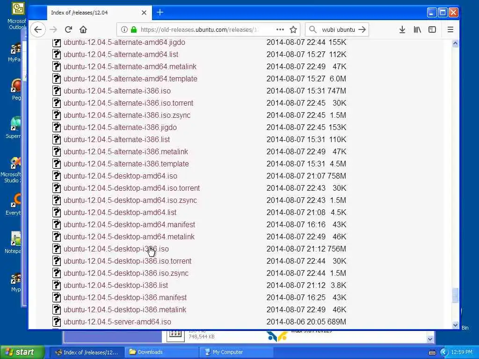This screenshot has height=359, width=479.
Task: Switch to Downloads taskbar window
Action: coord(161,352)
